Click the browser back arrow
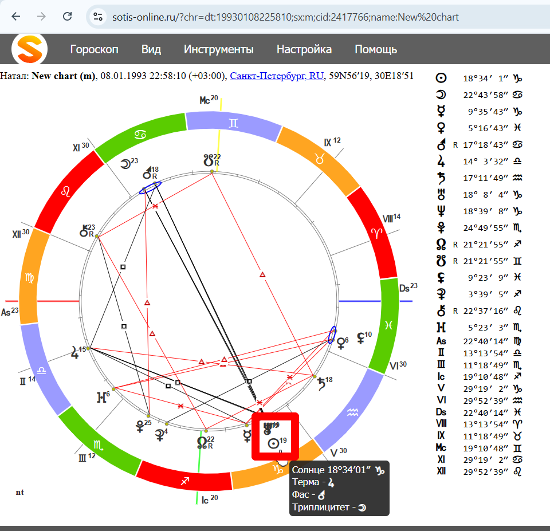The image size is (550, 531). pyautogui.click(x=16, y=17)
